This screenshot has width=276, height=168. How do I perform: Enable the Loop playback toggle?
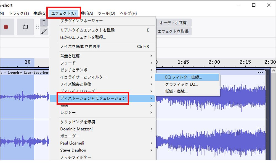pyautogui.click(x=25, y=27)
